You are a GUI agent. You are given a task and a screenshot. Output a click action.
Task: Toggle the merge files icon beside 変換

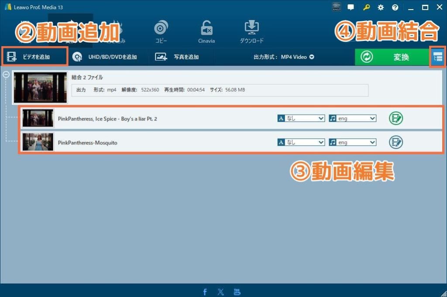coord(438,57)
